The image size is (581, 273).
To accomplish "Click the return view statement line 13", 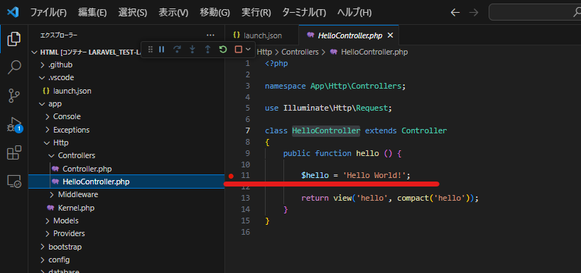I will [390, 199].
